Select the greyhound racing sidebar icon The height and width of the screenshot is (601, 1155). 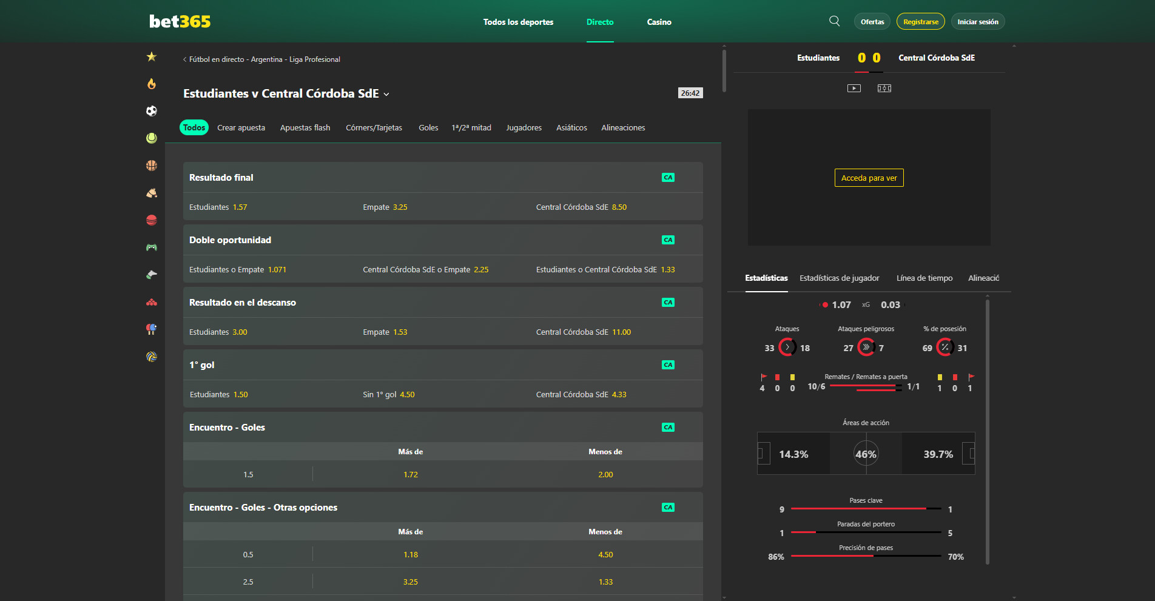tap(152, 275)
